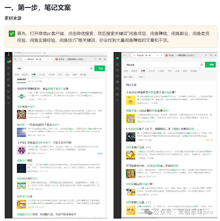Select 全部 filter in 闲鱼经验 window
220x221 pixels.
click(126, 71)
